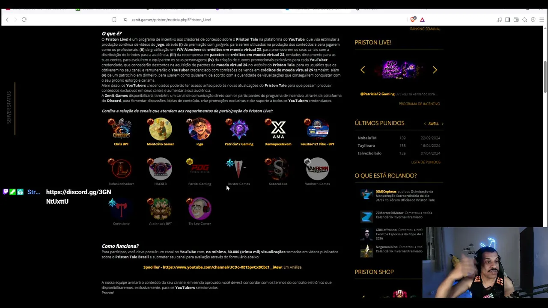Click the music note media control icon
The height and width of the screenshot is (308, 548).
[499, 20]
